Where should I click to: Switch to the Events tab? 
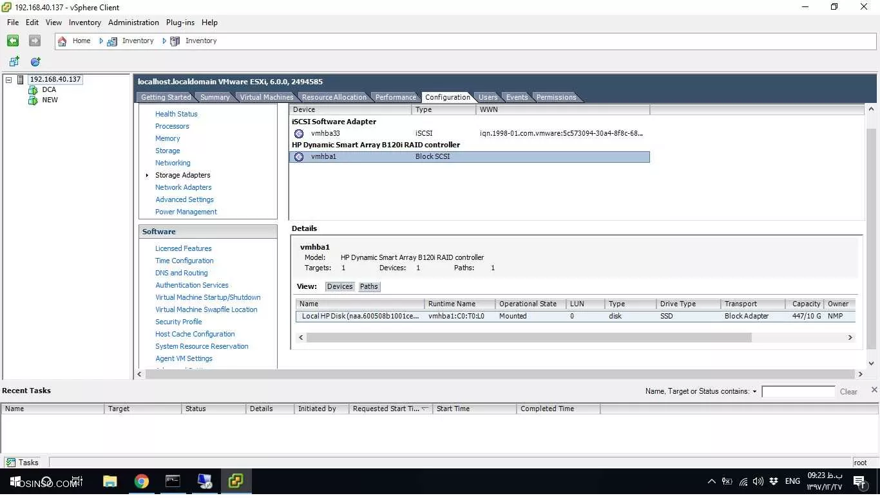(x=517, y=97)
